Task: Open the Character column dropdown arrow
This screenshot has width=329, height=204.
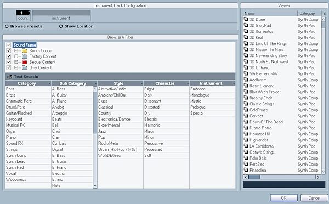Action: tap(188, 83)
